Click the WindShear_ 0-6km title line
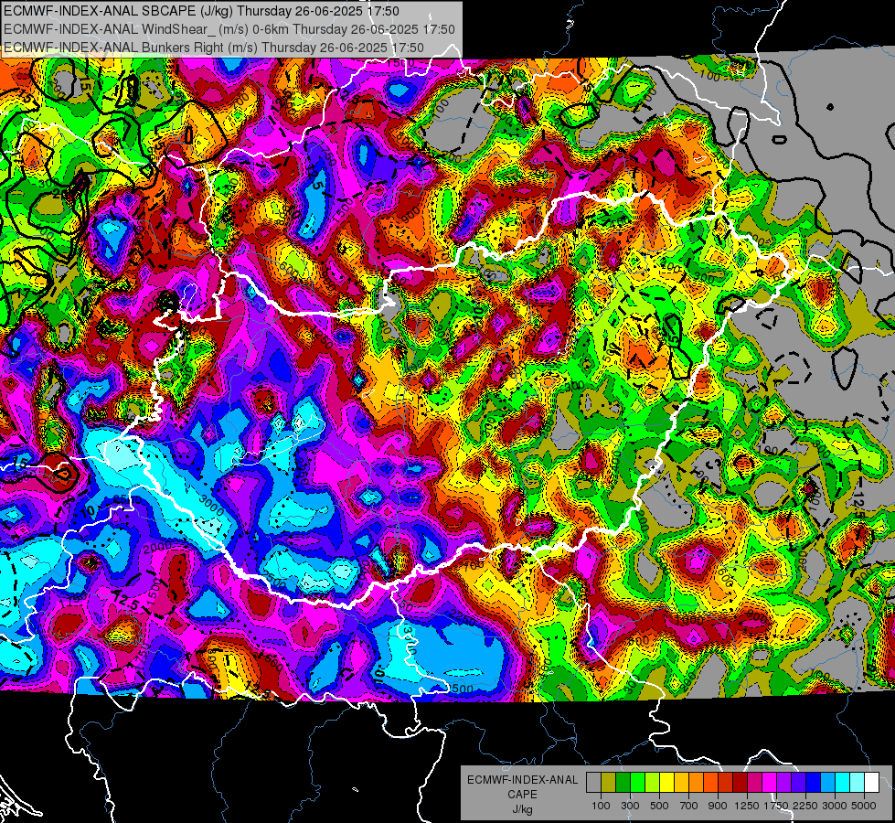Viewport: 895px width, 823px height. click(x=229, y=29)
